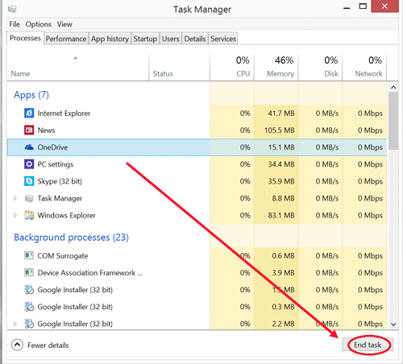This screenshot has height=364, width=403.
Task: Expand the Windows Explorer app row
Action: (15, 215)
